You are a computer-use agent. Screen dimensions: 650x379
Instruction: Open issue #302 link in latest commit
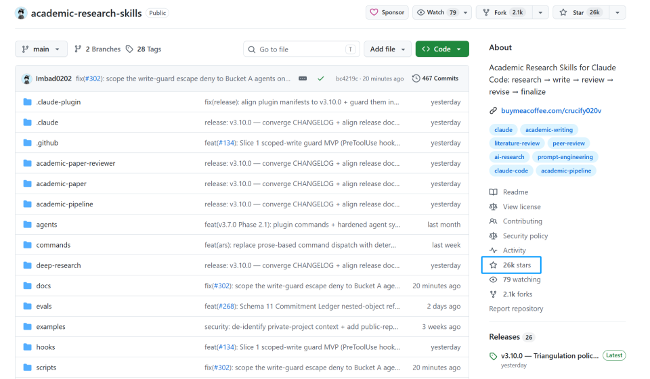(93, 79)
